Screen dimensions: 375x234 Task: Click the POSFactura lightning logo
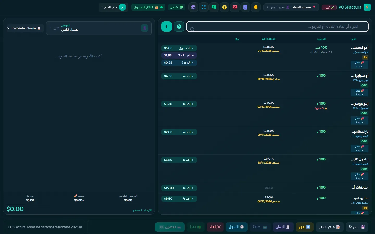coord(367,7)
